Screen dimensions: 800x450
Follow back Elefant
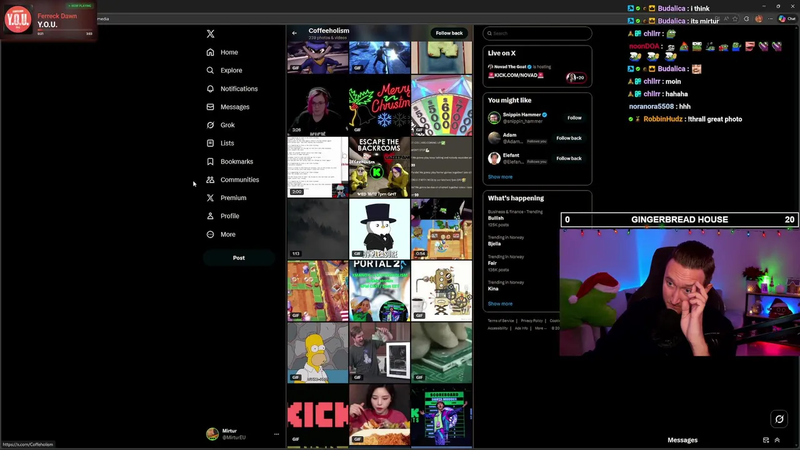pyautogui.click(x=569, y=158)
